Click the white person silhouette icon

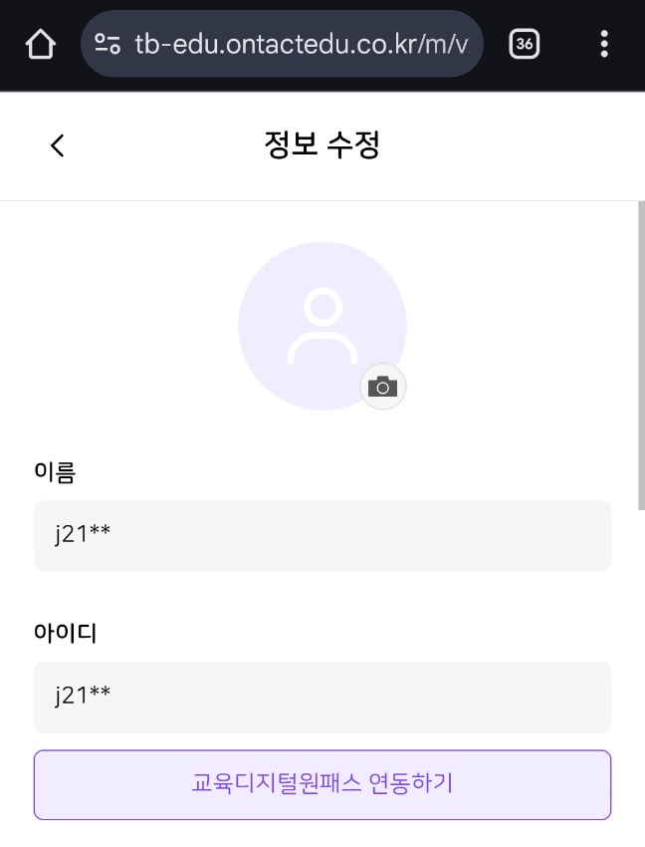[322, 327]
